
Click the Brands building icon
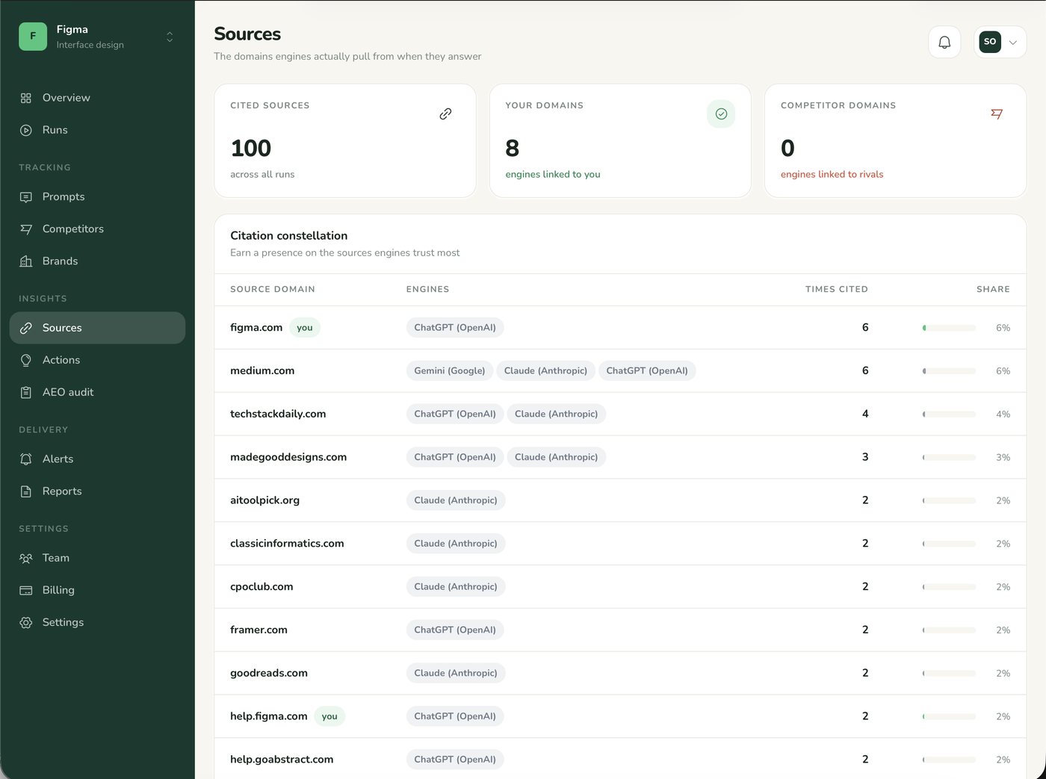click(x=26, y=261)
